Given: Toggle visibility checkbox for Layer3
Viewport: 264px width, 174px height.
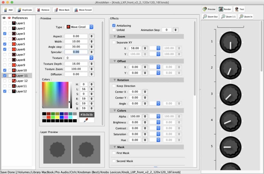Looking at the screenshot, I should [5, 34].
